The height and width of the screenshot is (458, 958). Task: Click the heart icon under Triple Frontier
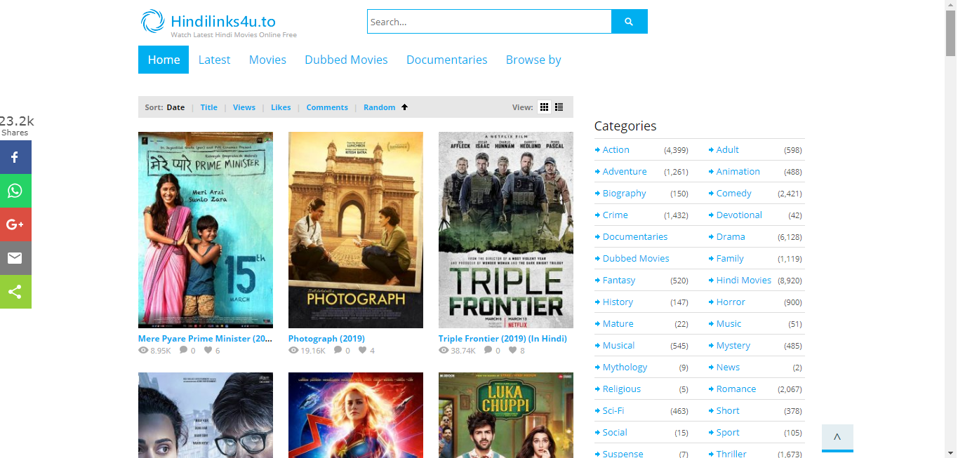512,350
